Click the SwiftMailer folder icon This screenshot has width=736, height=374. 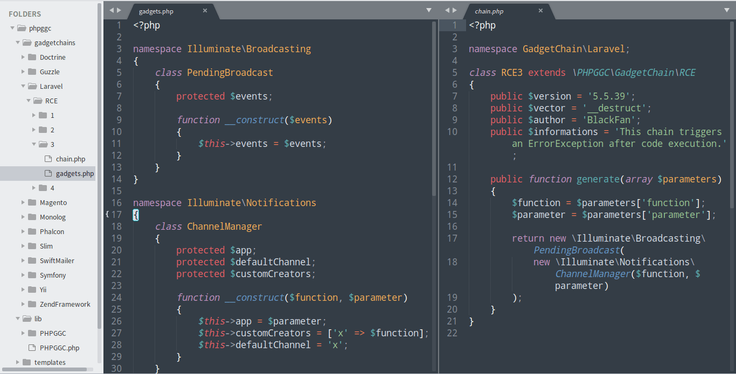[x=32, y=260]
